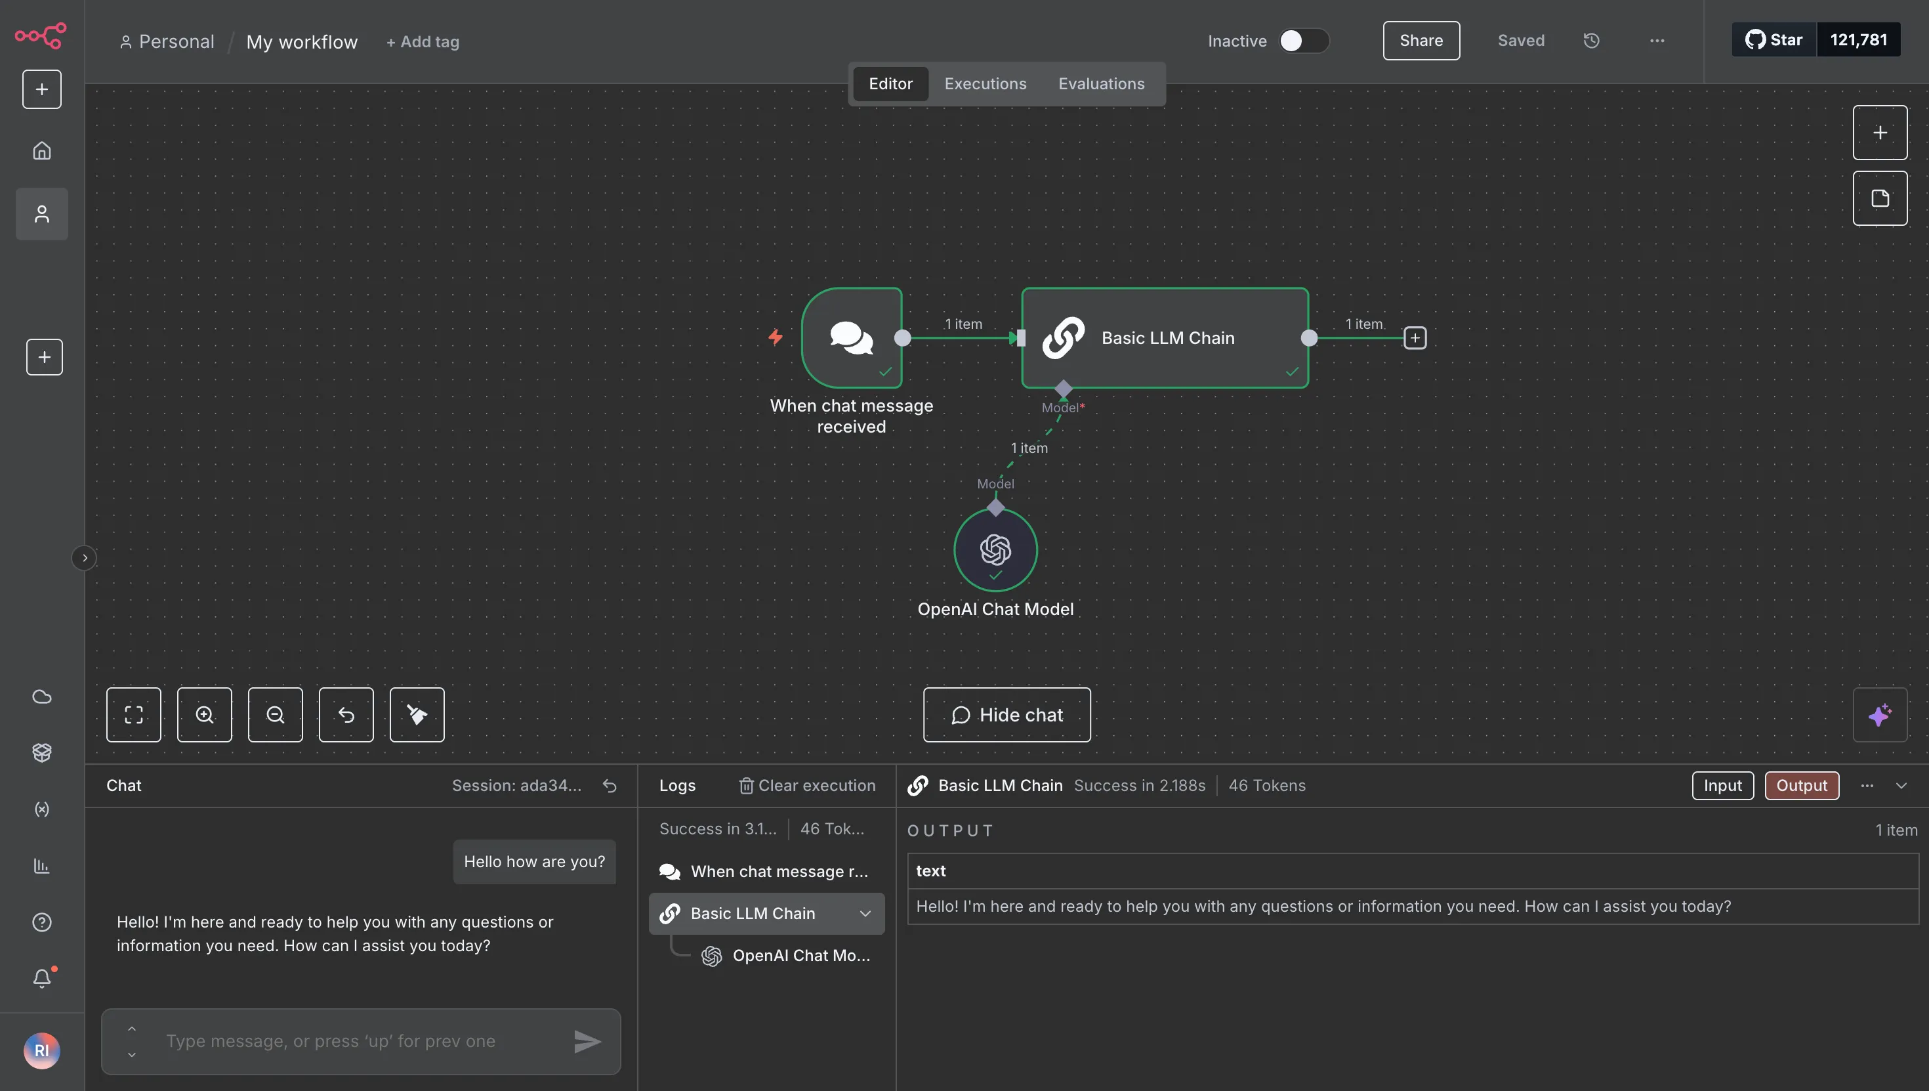The height and width of the screenshot is (1091, 1929).
Task: Switch data view to Input
Action: tap(1722, 785)
